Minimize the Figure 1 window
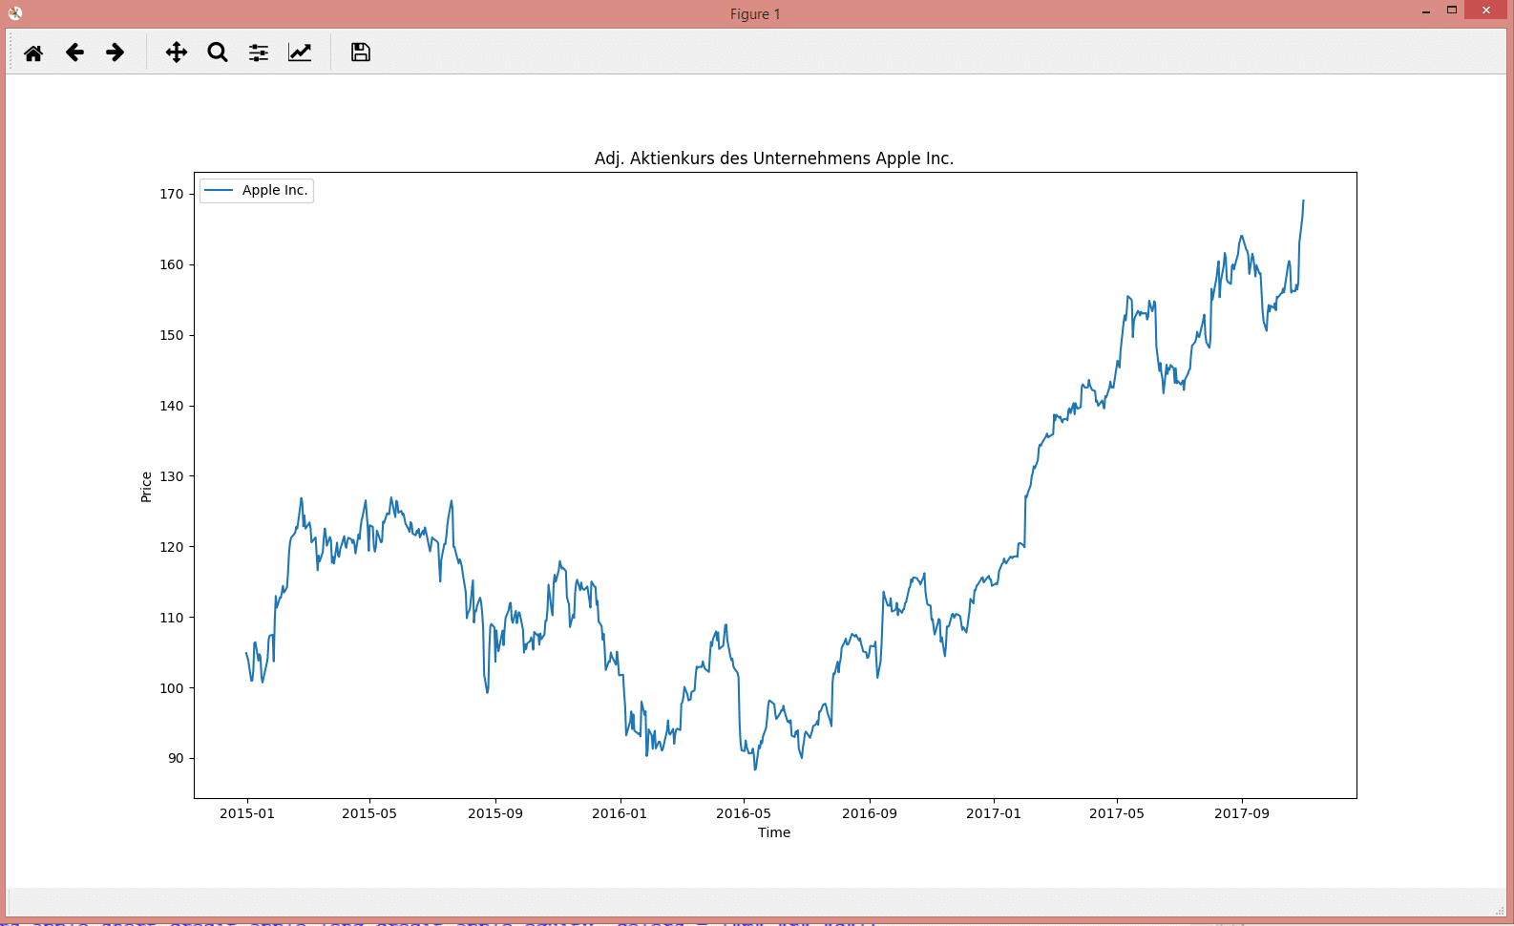 (x=1426, y=11)
